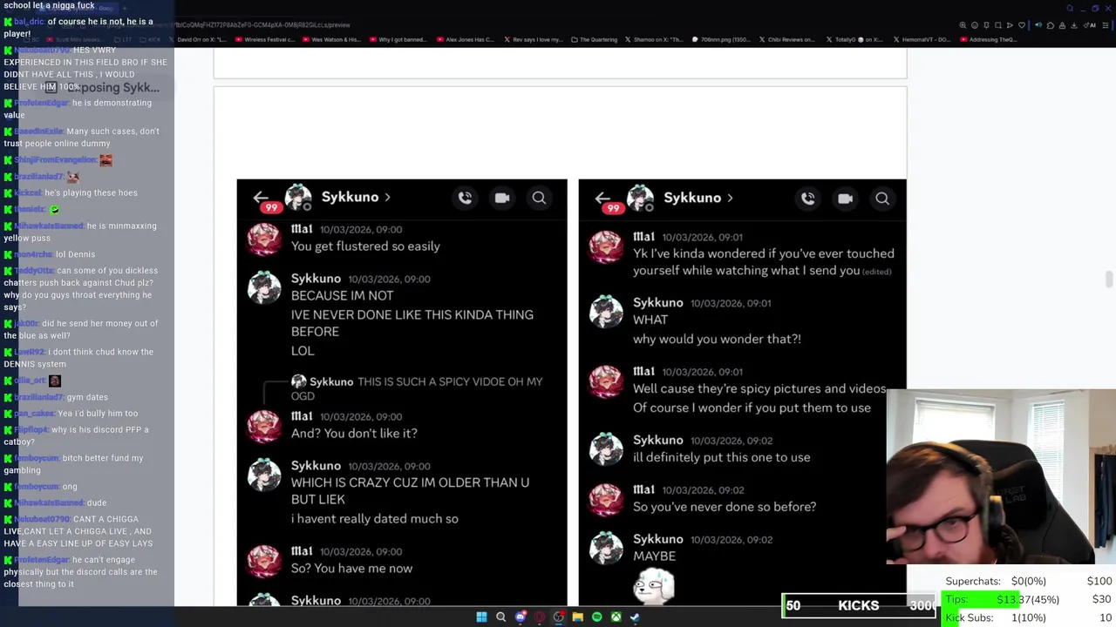Viewport: 1116px width, 627px height.
Task: Open Steam from the taskbar
Action: coord(635,617)
